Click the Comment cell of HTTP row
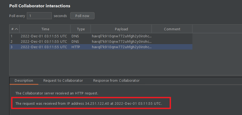Screen dimensions: 242x115 point(172,47)
